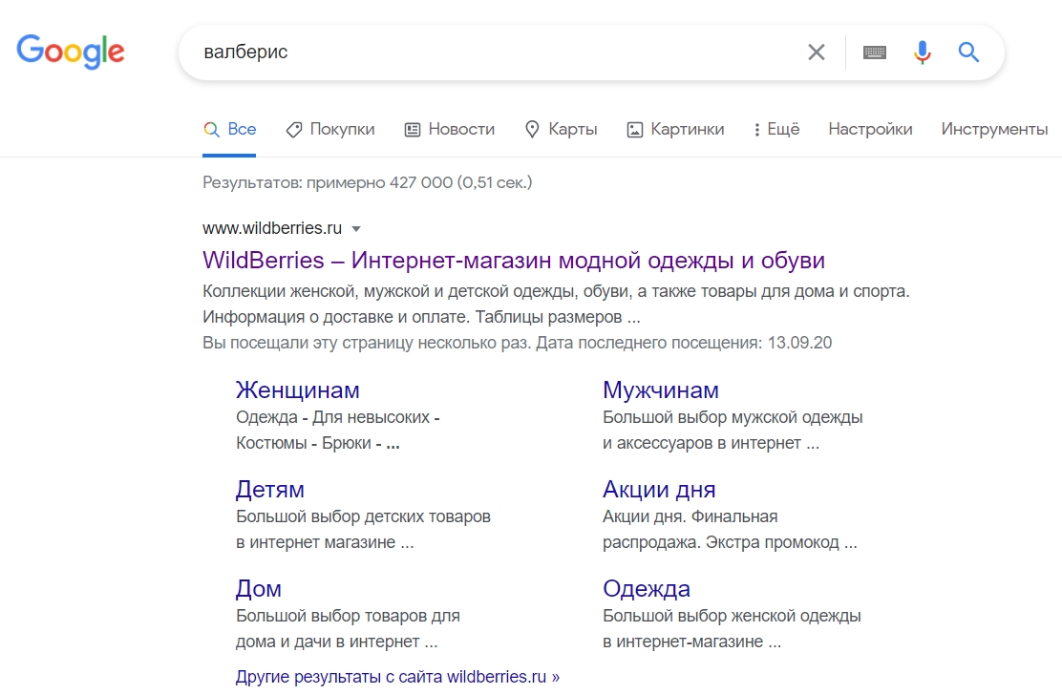1062x695 pixels.
Task: Clear the search query with the X icon
Action: (817, 53)
